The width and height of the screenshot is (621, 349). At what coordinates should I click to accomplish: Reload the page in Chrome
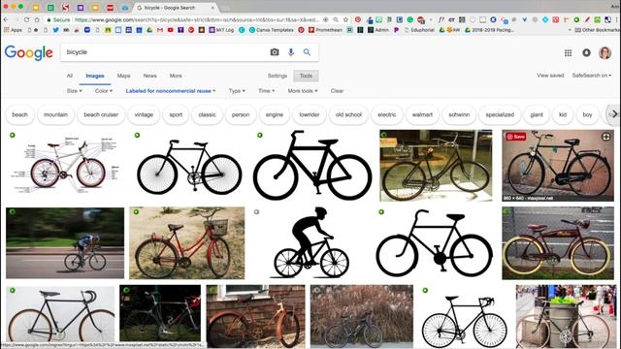pos(26,19)
